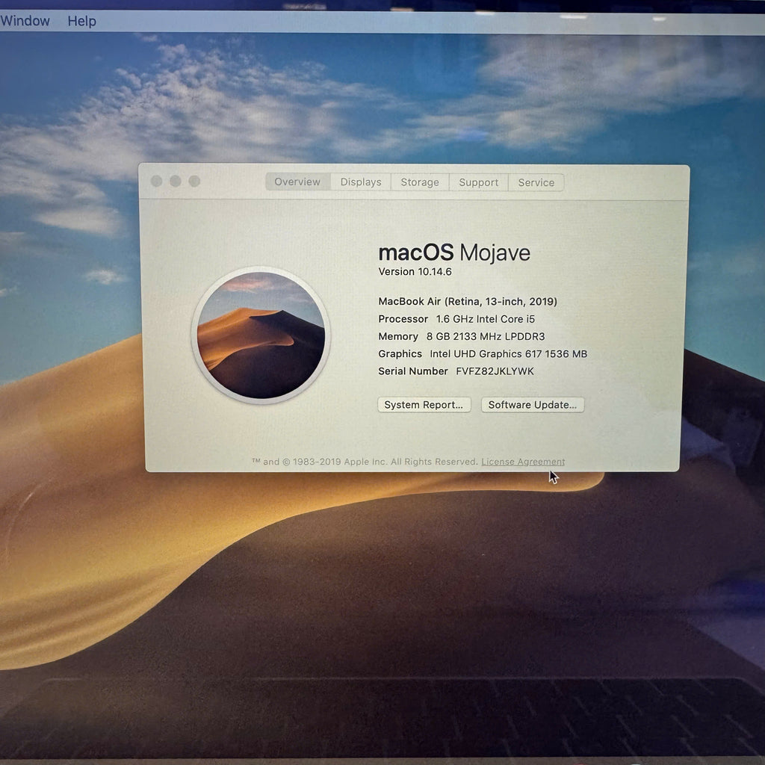Open the License Agreement link

523,462
